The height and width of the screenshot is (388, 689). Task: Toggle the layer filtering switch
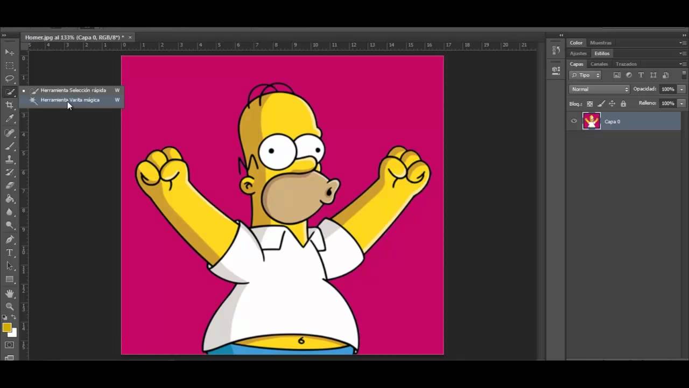click(x=684, y=75)
